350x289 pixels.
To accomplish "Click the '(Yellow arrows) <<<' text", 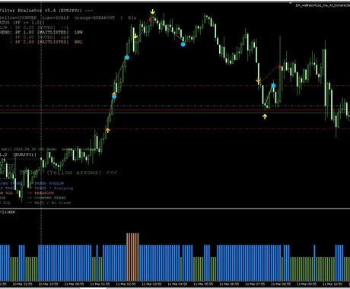I will pyautogui.click(x=82, y=173).
